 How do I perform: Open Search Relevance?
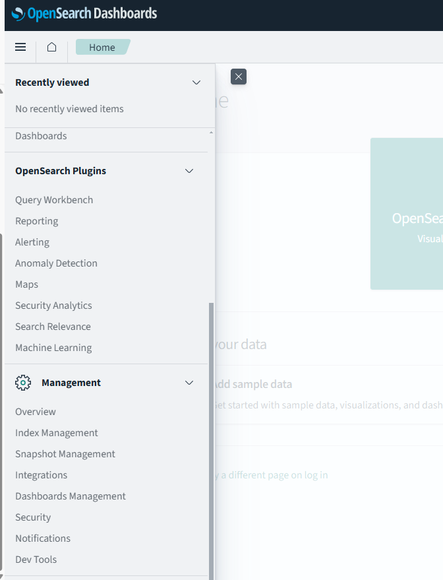[x=53, y=326]
